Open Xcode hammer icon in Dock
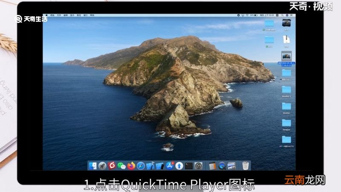 click(150, 166)
